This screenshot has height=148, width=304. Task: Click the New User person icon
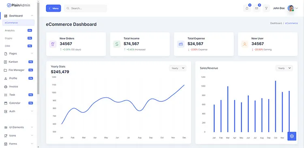coord(245,44)
